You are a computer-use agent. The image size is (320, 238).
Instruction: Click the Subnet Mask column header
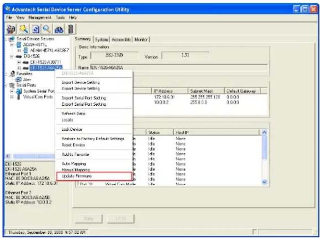(x=206, y=91)
